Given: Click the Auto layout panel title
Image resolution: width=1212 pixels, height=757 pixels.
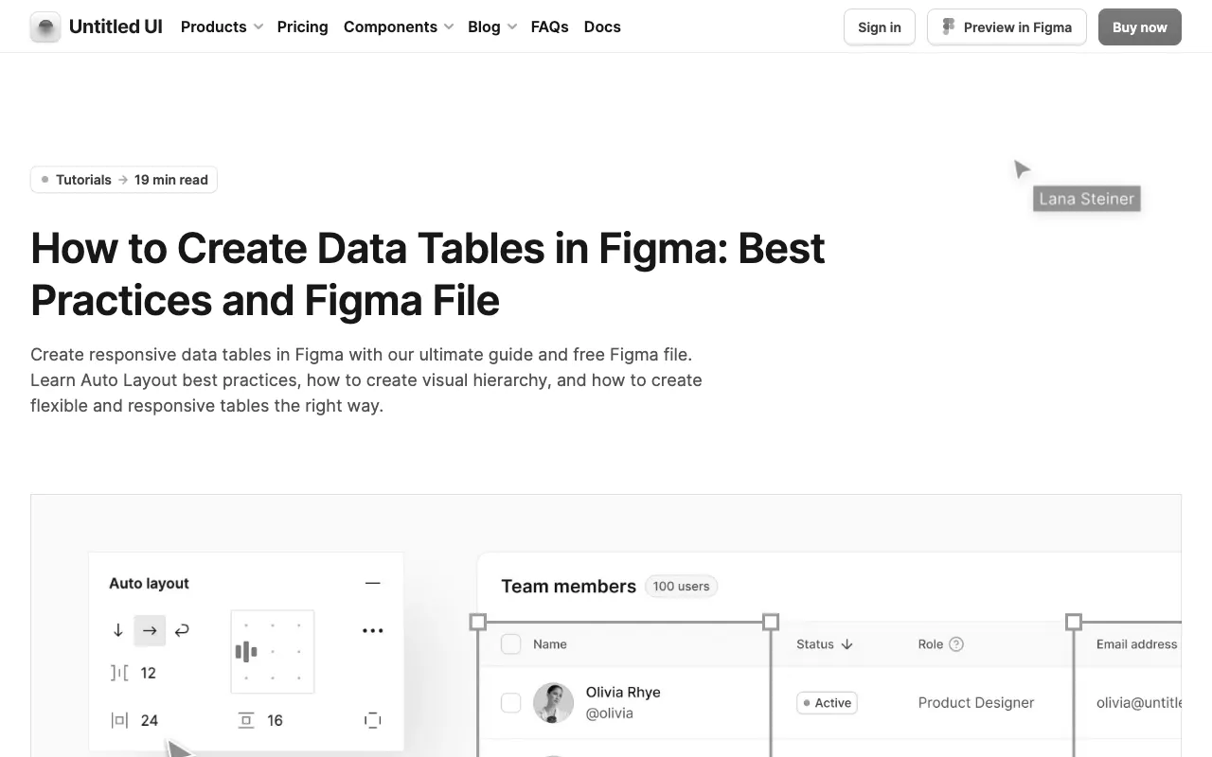Looking at the screenshot, I should (x=149, y=583).
